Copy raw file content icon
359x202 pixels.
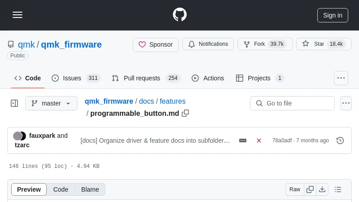click(x=310, y=189)
